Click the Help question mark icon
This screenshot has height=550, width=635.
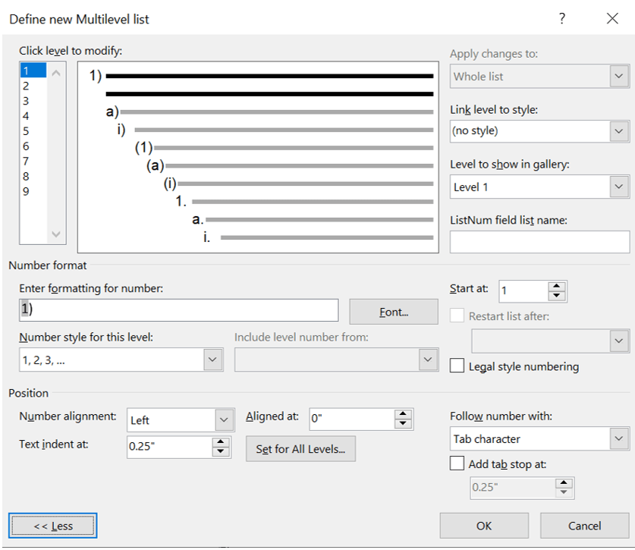click(x=562, y=19)
